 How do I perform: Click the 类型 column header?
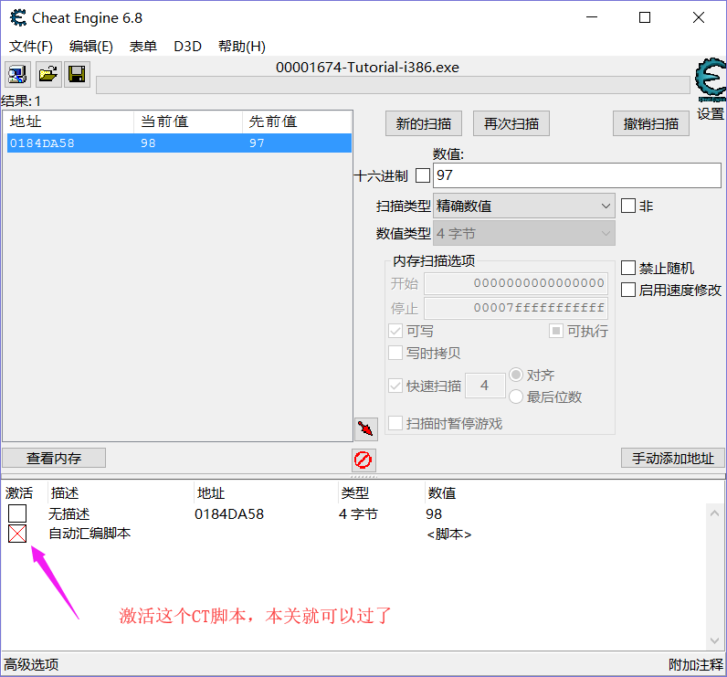[354, 493]
